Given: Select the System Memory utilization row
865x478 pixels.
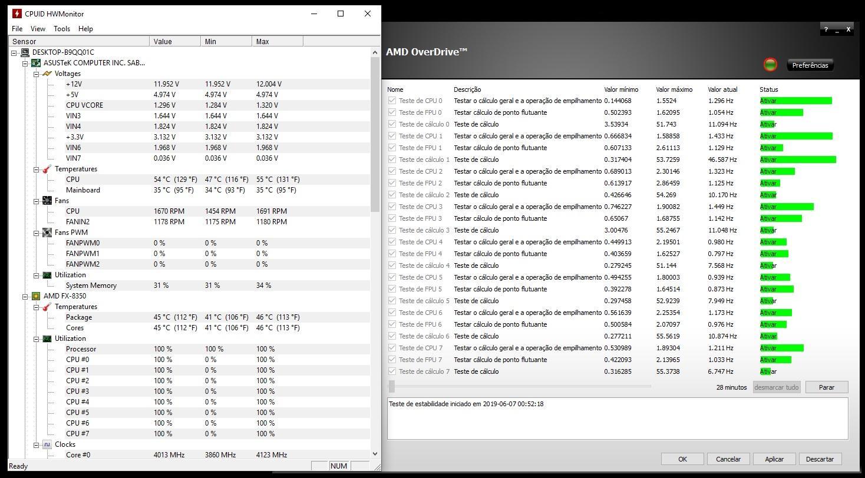Looking at the screenshot, I should point(190,286).
